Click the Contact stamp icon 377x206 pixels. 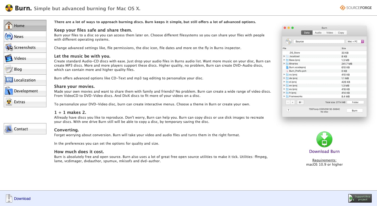[x=9, y=129]
